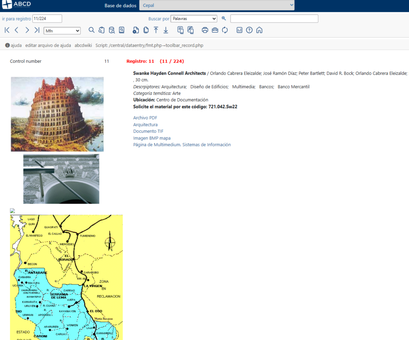The width and height of the screenshot is (409, 340).
Task: Open the Mfn browse-by dropdown
Action: pos(62,31)
